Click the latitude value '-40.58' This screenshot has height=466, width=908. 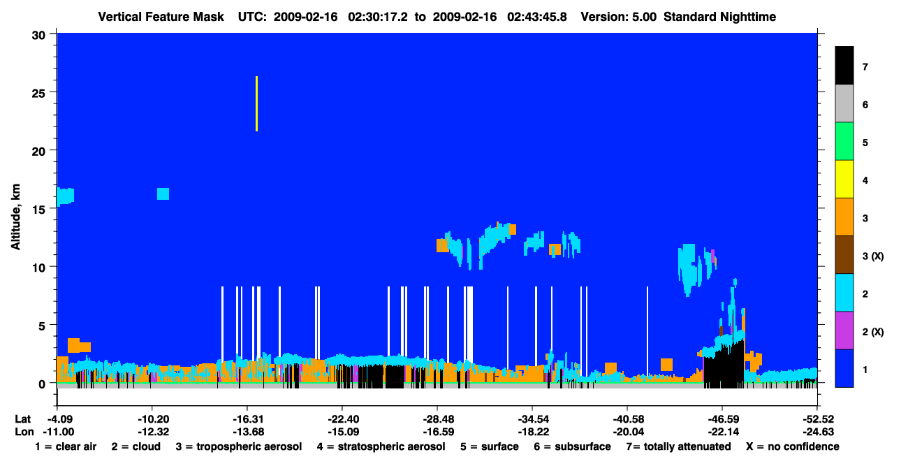pos(627,419)
